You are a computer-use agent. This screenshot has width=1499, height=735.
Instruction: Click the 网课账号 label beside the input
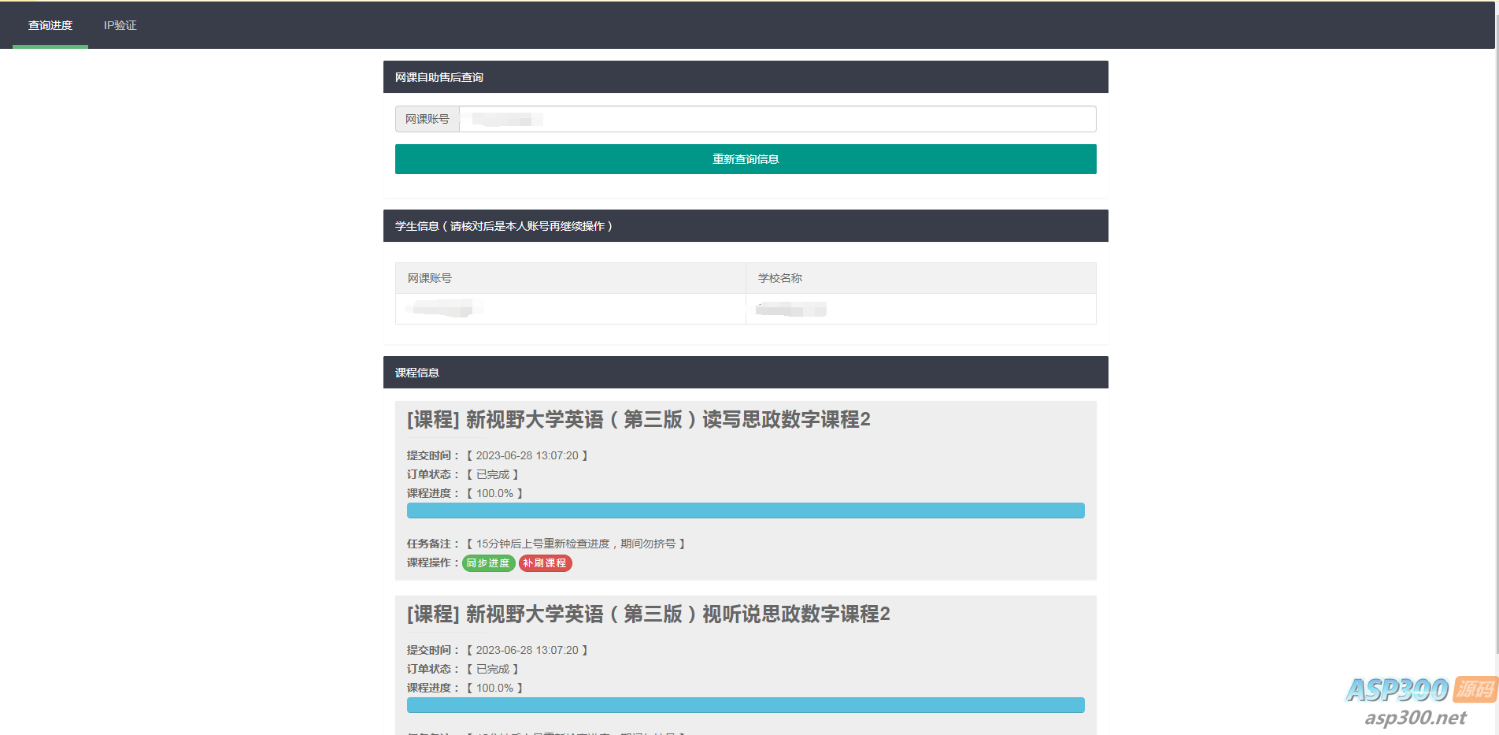pos(427,119)
